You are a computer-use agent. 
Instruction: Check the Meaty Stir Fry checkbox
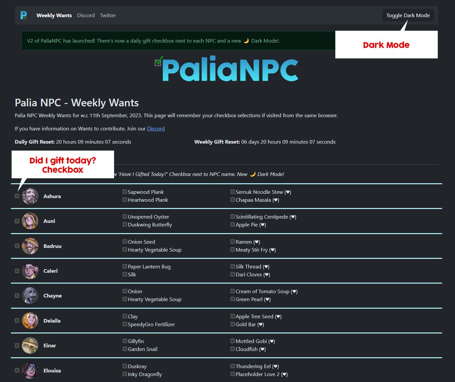click(232, 249)
